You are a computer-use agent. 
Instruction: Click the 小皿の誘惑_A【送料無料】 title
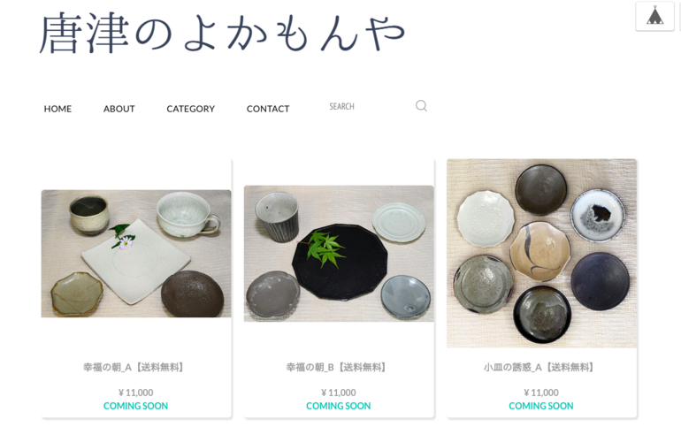(539, 368)
